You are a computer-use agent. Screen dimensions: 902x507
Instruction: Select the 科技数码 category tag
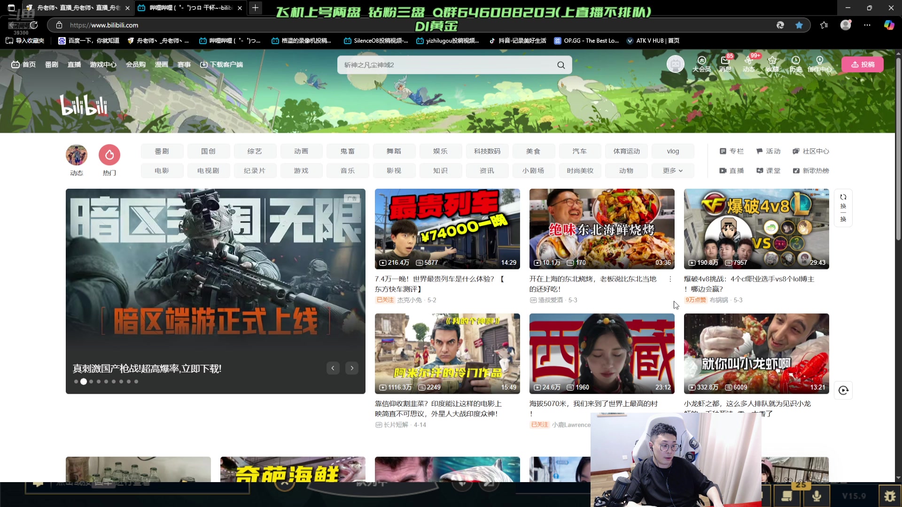click(487, 151)
